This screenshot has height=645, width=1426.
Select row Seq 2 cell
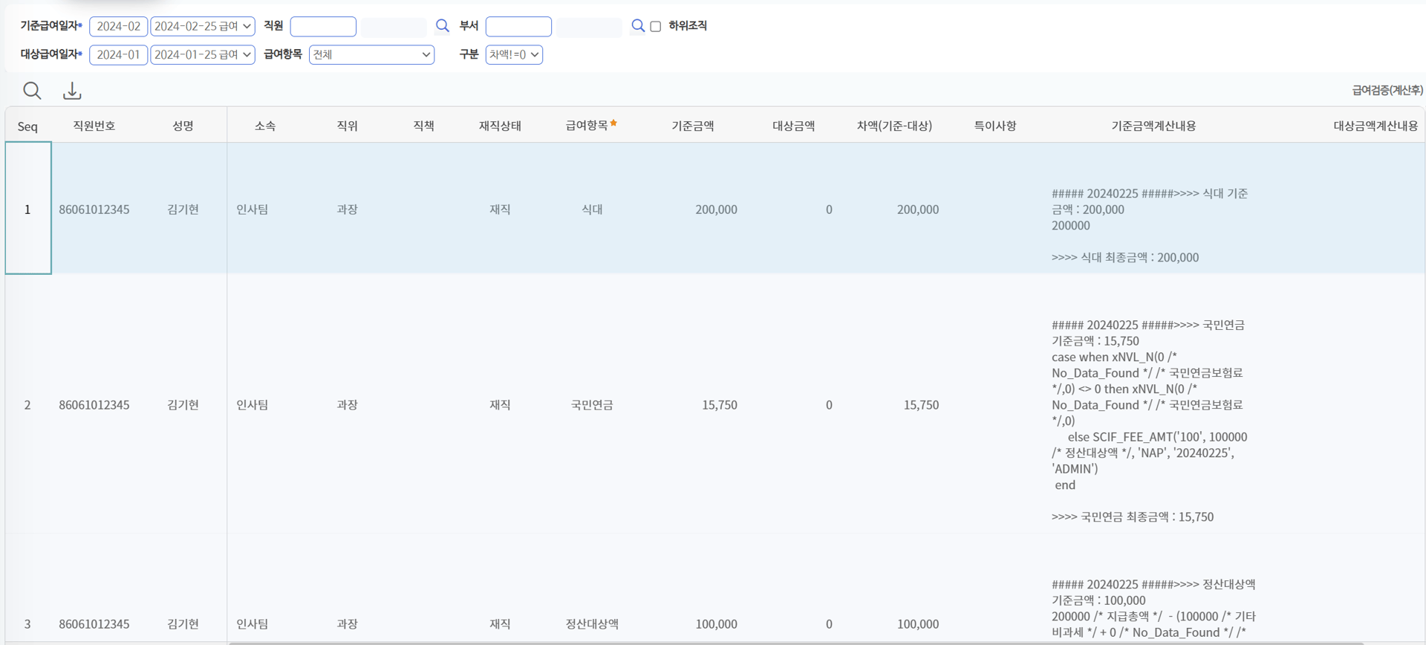pos(28,404)
